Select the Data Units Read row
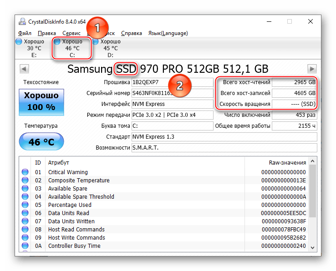This screenshot has height=271, width=336. [164, 213]
